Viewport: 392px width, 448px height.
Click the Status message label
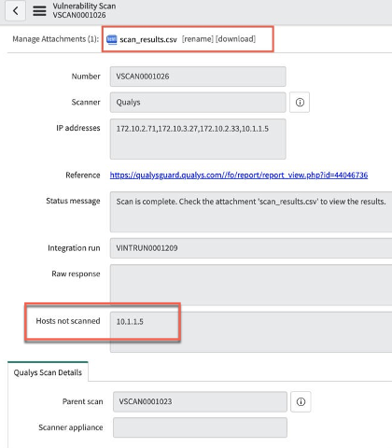tap(73, 201)
